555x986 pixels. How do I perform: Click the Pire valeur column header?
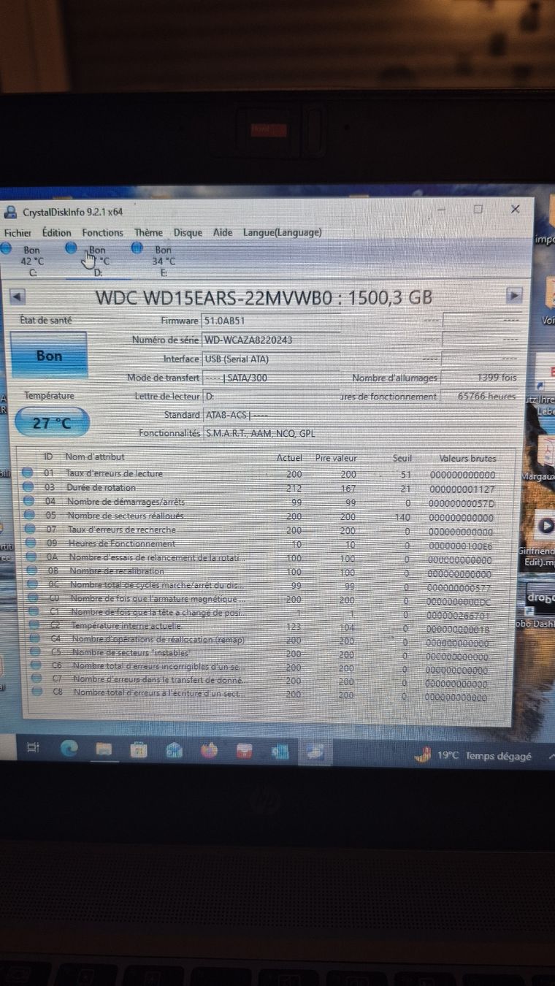(x=336, y=458)
